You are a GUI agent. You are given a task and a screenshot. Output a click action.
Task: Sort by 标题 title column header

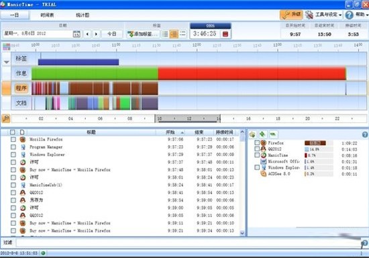[91, 132]
